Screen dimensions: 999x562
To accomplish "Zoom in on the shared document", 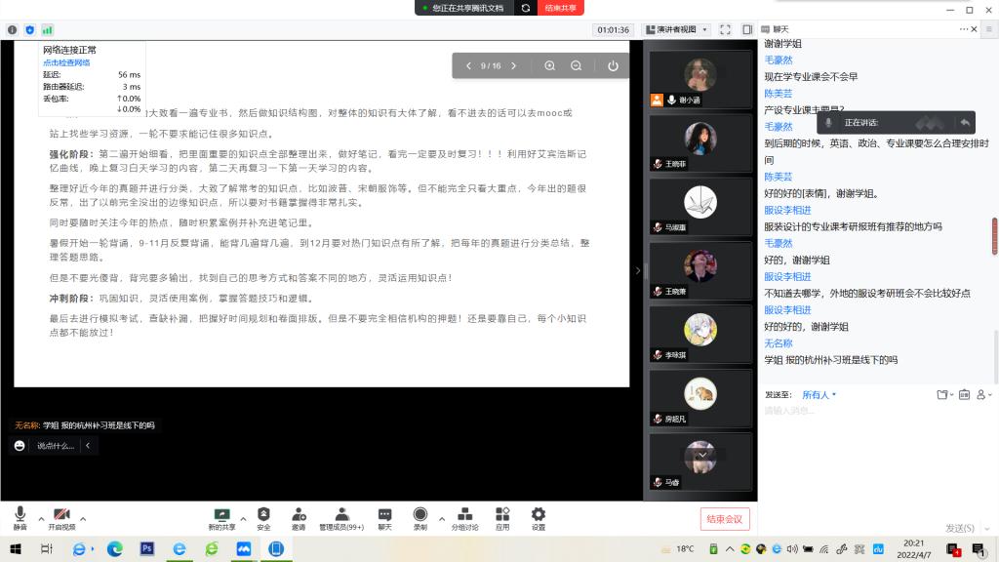I will point(550,65).
